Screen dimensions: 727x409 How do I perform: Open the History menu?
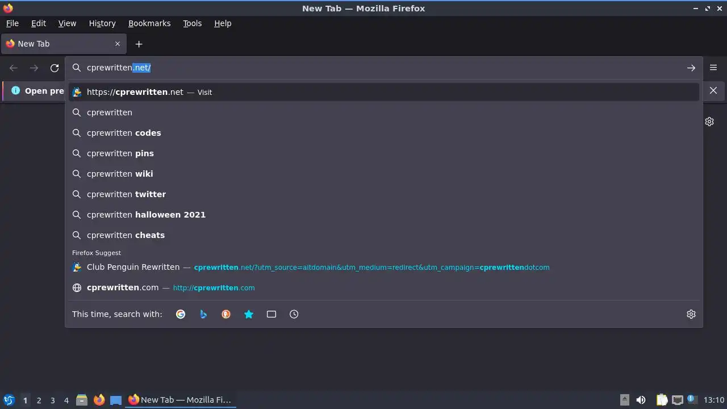pyautogui.click(x=102, y=23)
